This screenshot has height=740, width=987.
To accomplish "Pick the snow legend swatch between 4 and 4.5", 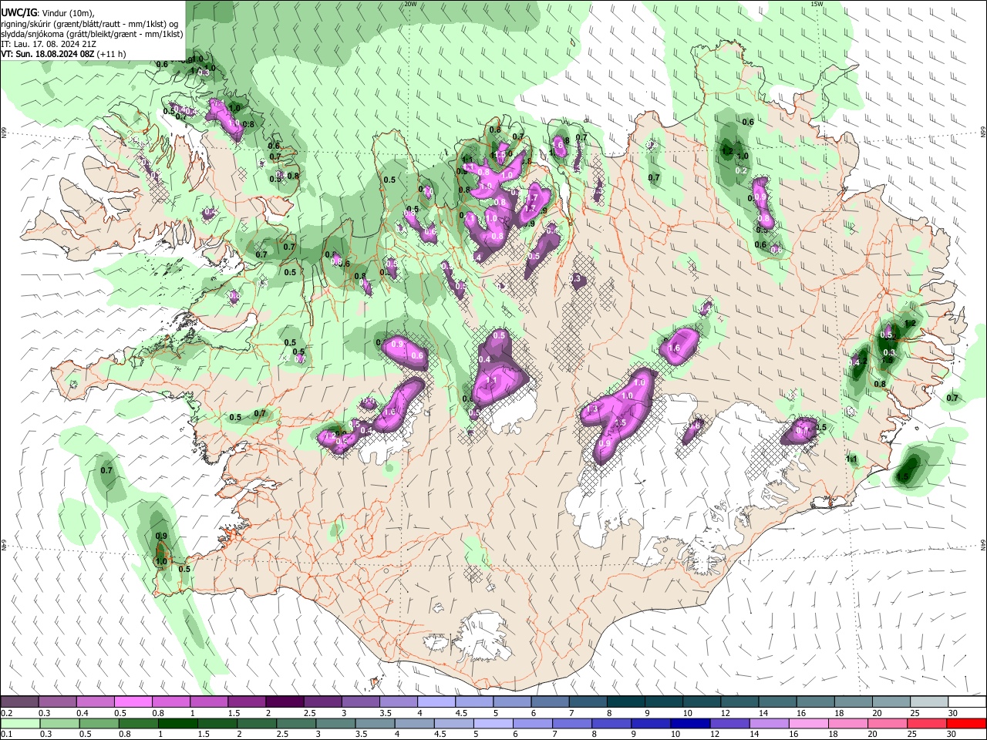I will point(436,702).
